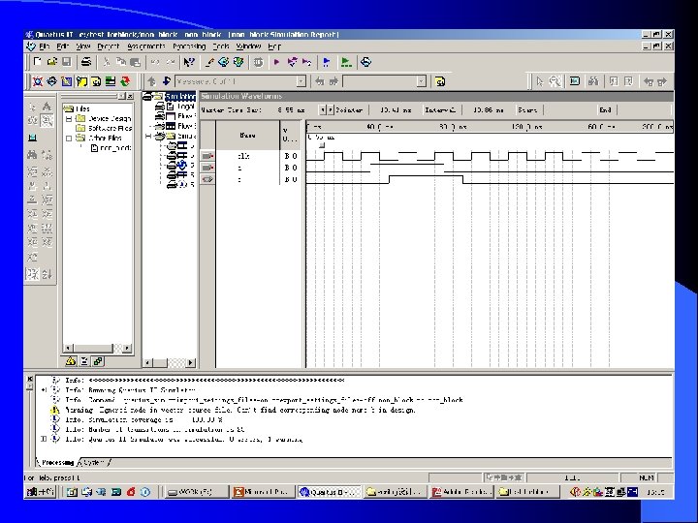Expand the Other Files folder node
This screenshot has height=523, width=698.
[x=69, y=138]
